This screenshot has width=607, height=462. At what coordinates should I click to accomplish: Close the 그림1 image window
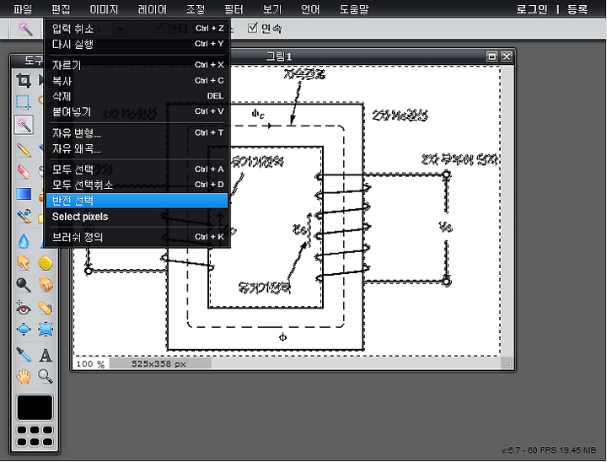click(x=507, y=56)
